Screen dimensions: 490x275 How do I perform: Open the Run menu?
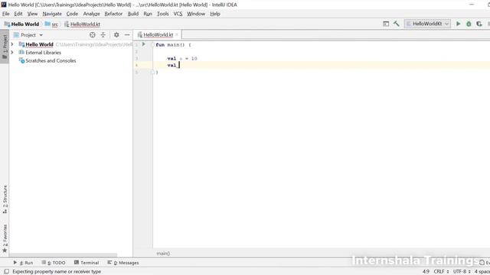tap(148, 14)
